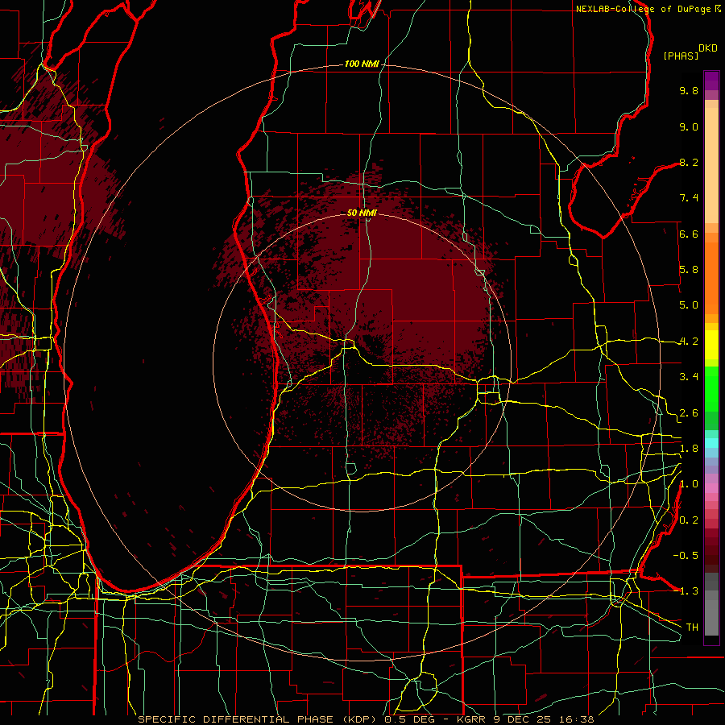Pick the cyan segment of the color bar
Viewport: 725px width, 725px height.
pyautogui.click(x=711, y=443)
